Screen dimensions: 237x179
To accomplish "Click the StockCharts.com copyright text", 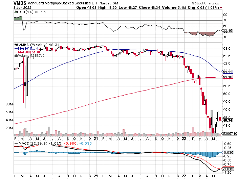I will [207, 3].
